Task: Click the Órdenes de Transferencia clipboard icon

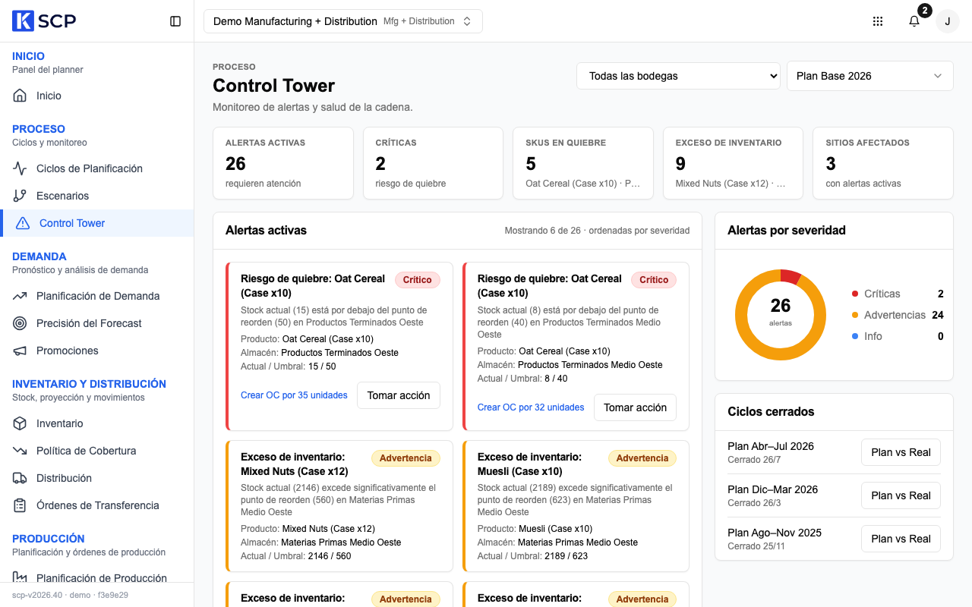Action: click(20, 505)
